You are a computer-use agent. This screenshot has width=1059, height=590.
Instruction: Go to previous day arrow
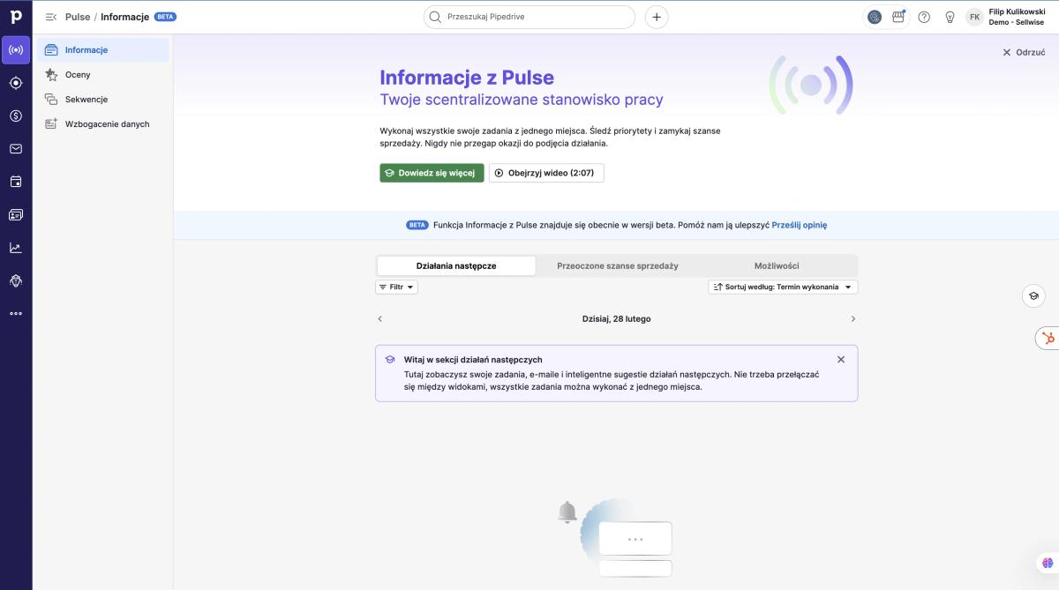tap(380, 318)
